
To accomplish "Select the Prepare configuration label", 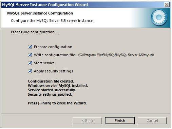I will pos(53,47).
